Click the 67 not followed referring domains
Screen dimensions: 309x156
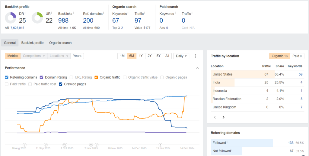292,151
